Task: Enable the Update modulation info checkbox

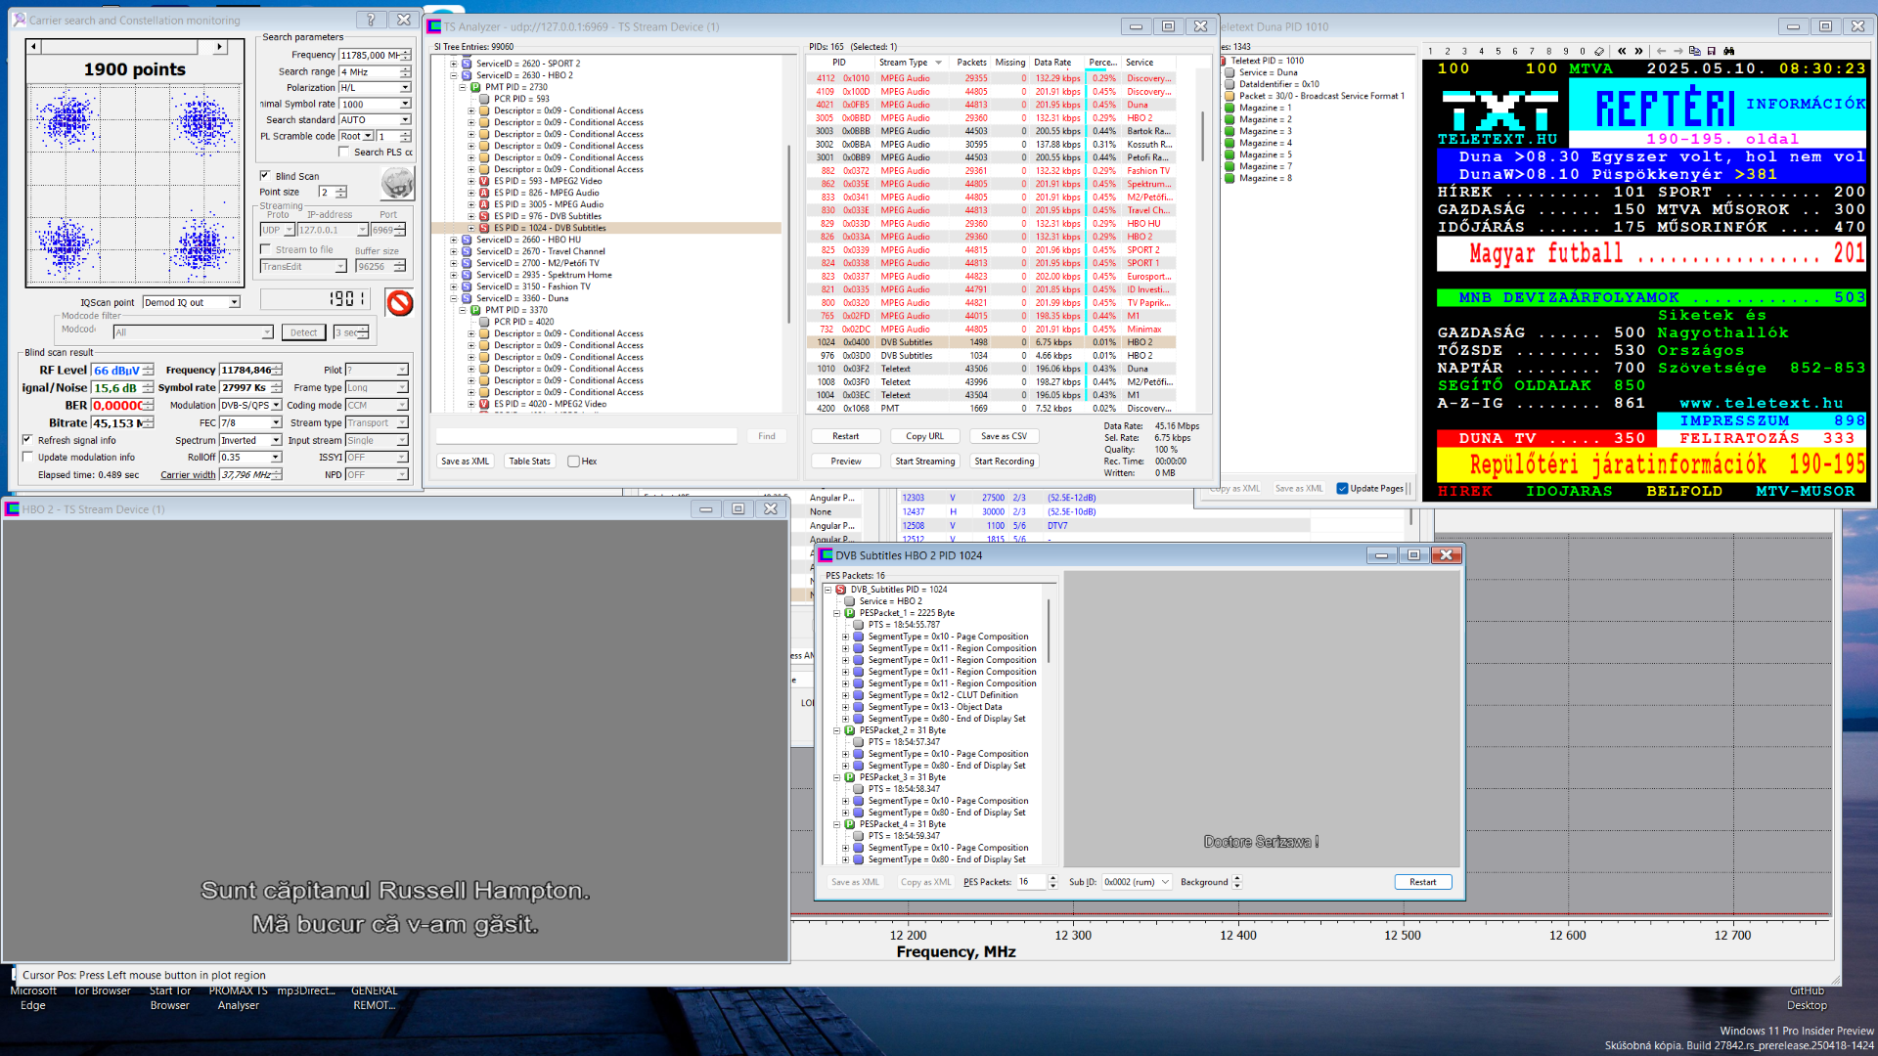Action: click(27, 457)
